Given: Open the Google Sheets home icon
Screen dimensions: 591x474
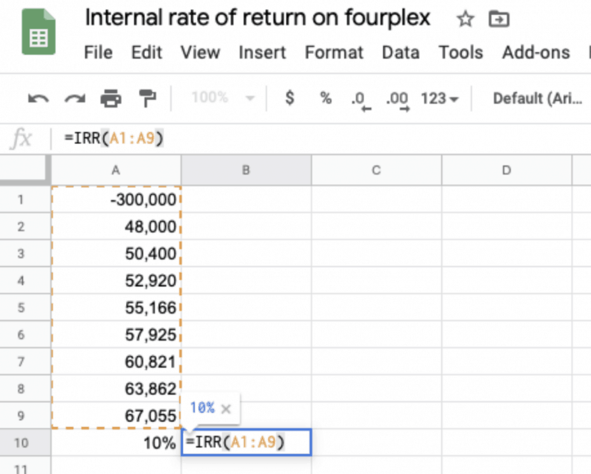Looking at the screenshot, I should pyautogui.click(x=38, y=32).
